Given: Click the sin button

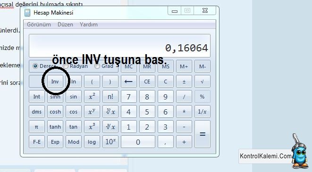Looking at the screenshot, I should tap(74, 97).
